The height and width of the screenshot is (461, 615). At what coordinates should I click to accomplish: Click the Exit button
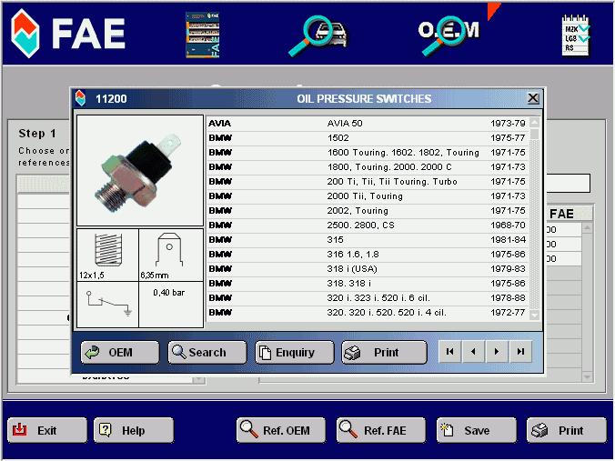(47, 430)
